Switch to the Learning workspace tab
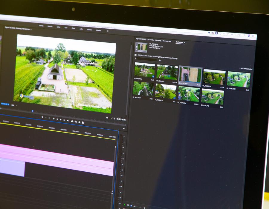This screenshot has height=209, width=269. [41, 26]
